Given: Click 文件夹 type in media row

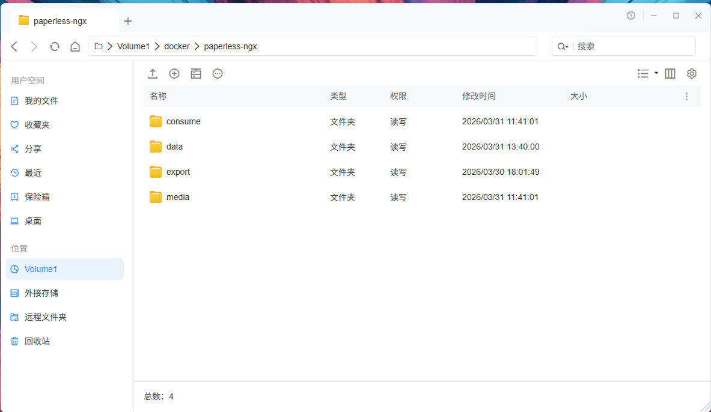Looking at the screenshot, I should pos(343,197).
